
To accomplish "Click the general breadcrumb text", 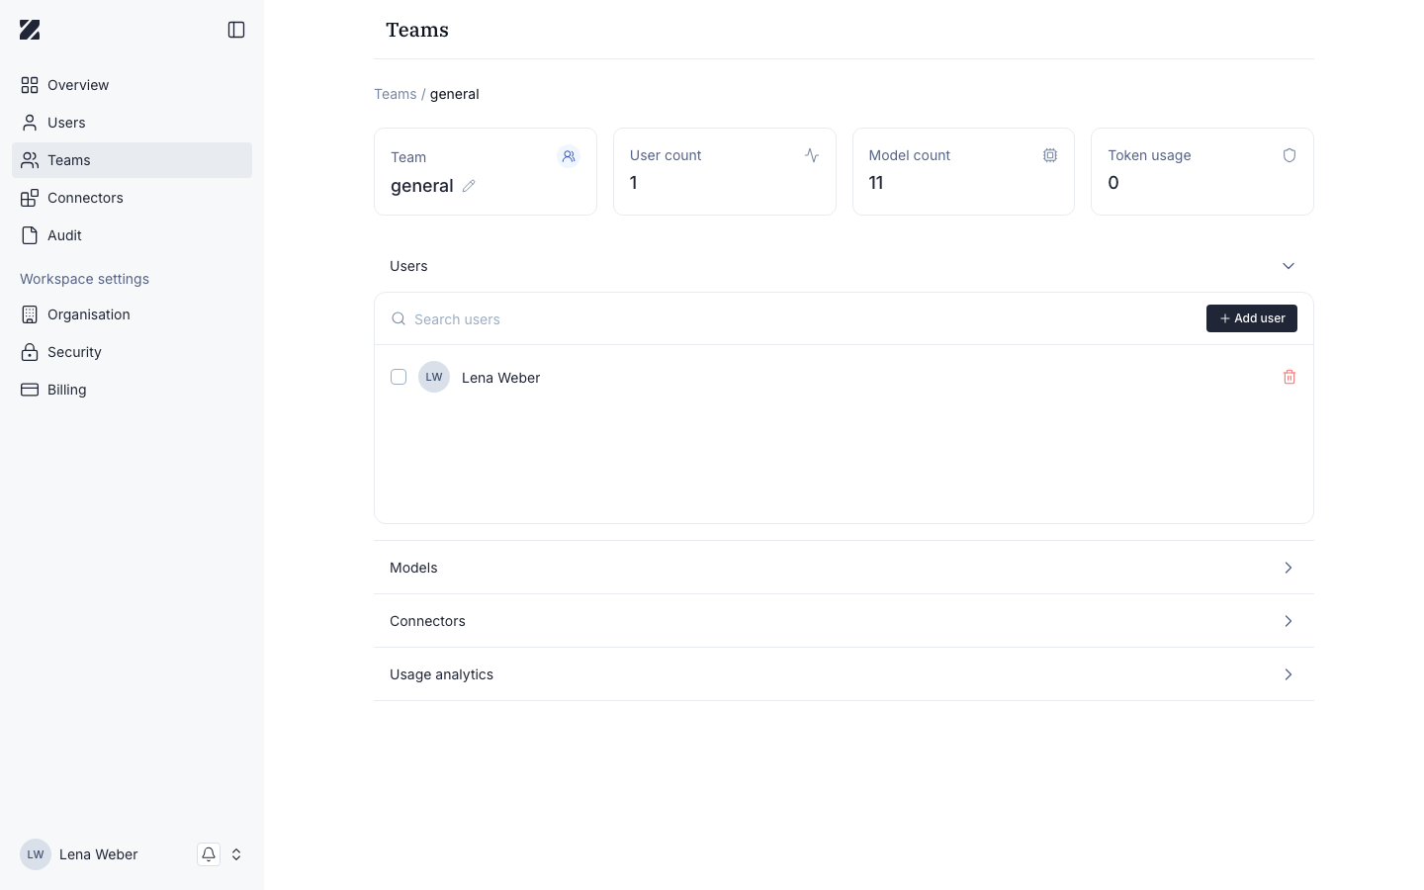I will pos(455,94).
